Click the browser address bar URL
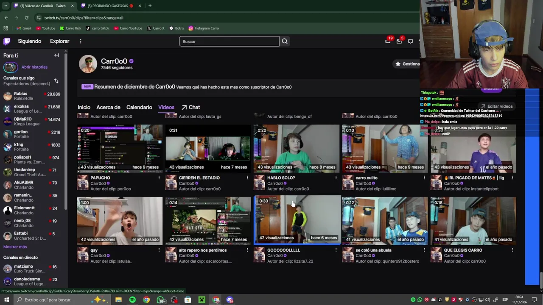Viewport: 543px width, 305px height. click(x=84, y=18)
